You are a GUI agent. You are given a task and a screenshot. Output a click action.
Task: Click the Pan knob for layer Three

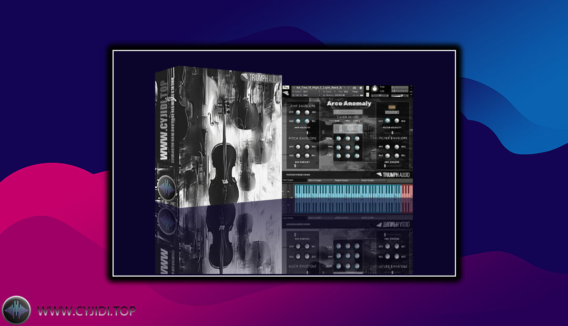pyautogui.click(x=357, y=148)
